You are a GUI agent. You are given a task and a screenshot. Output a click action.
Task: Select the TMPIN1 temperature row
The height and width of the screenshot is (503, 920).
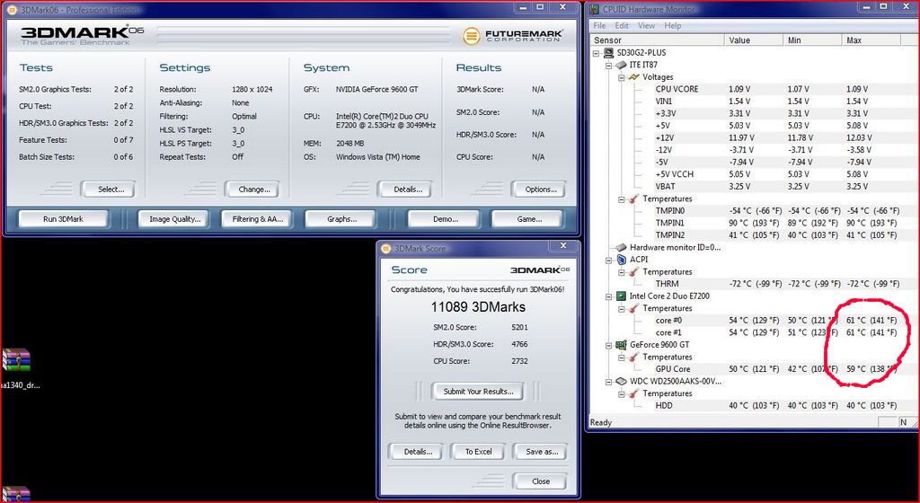pos(777,223)
